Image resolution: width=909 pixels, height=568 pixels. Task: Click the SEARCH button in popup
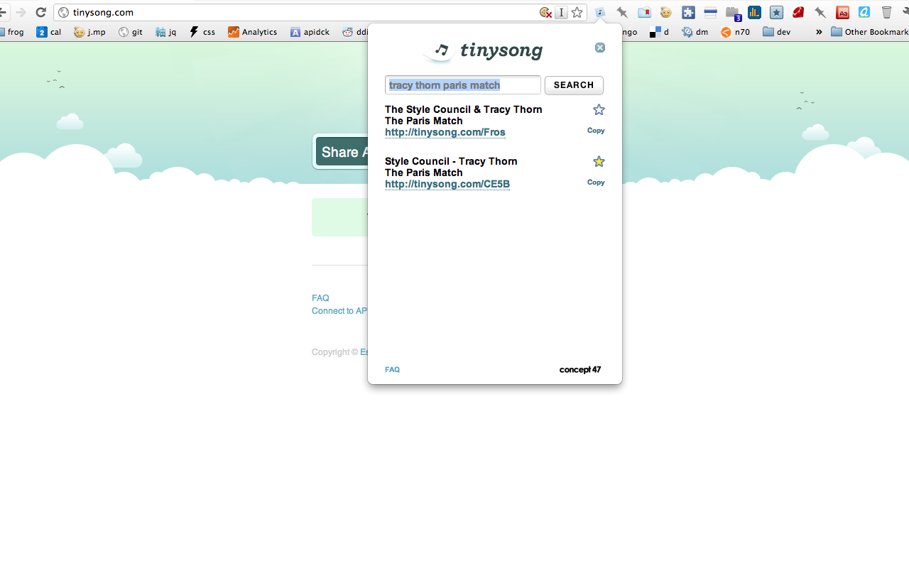[x=574, y=85]
